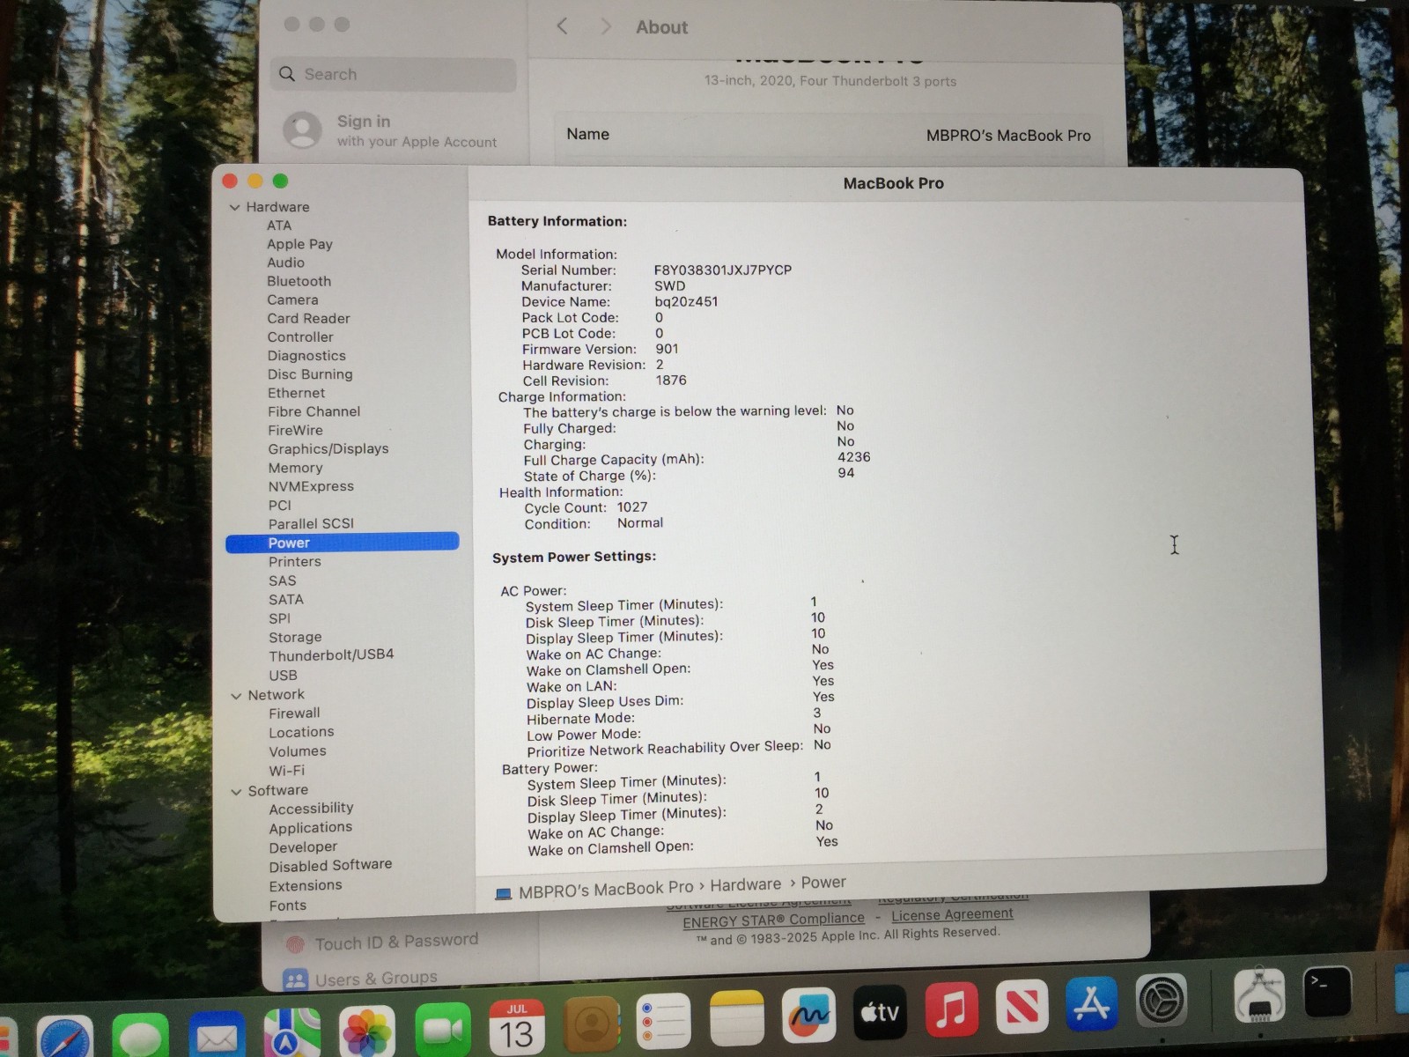
Task: Click serial number F8Y038301JXJ7PYCP
Action: pos(723,270)
